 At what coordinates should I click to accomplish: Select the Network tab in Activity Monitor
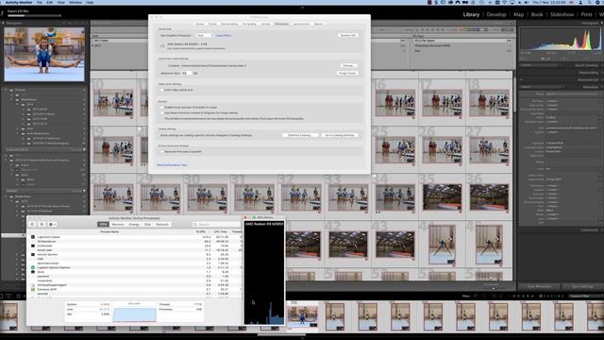tap(162, 225)
